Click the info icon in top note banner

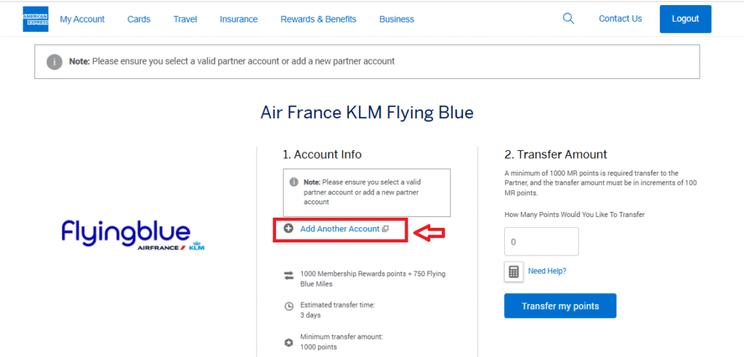coord(54,62)
